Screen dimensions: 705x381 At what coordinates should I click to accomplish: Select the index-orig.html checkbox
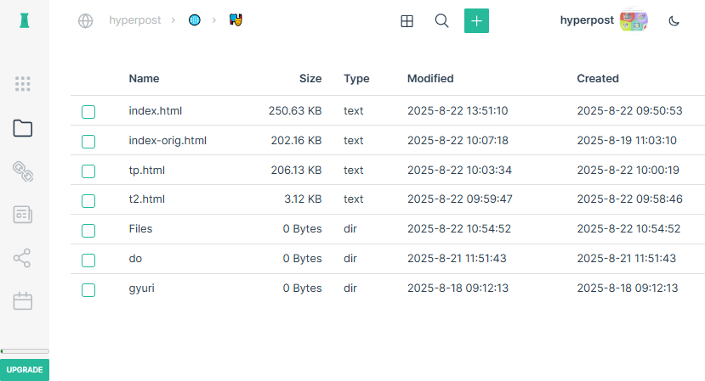(88, 142)
